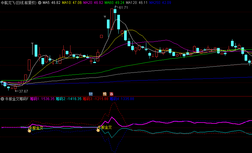
Task: Click the 61.71 high price label
Action: 123,8
